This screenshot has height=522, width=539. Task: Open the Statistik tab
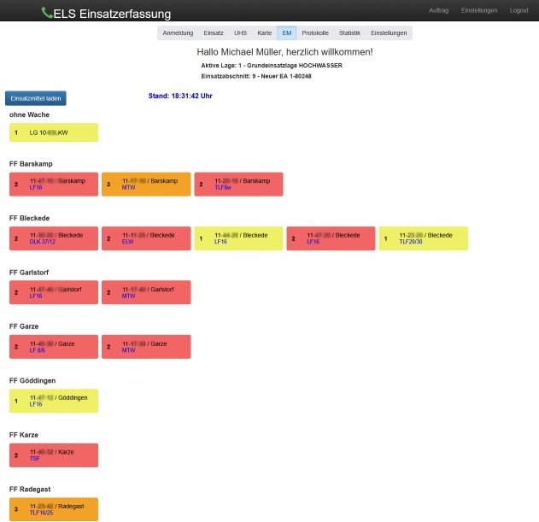point(349,32)
